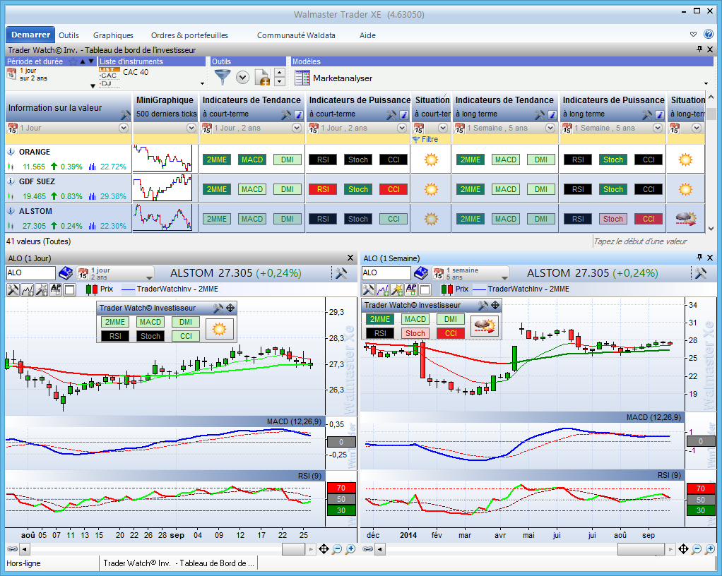Add indicator curve icon on daily chart
The image size is (722, 576).
27,289
